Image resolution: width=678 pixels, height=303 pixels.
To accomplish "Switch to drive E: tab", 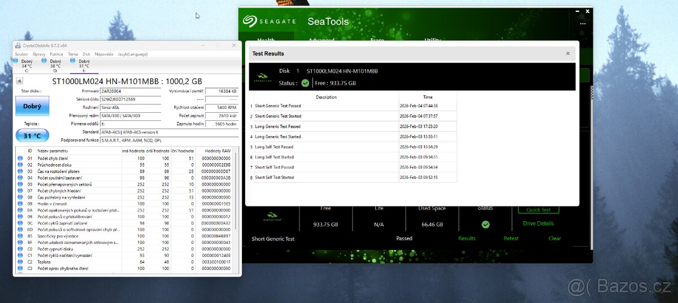I will 84,65.
